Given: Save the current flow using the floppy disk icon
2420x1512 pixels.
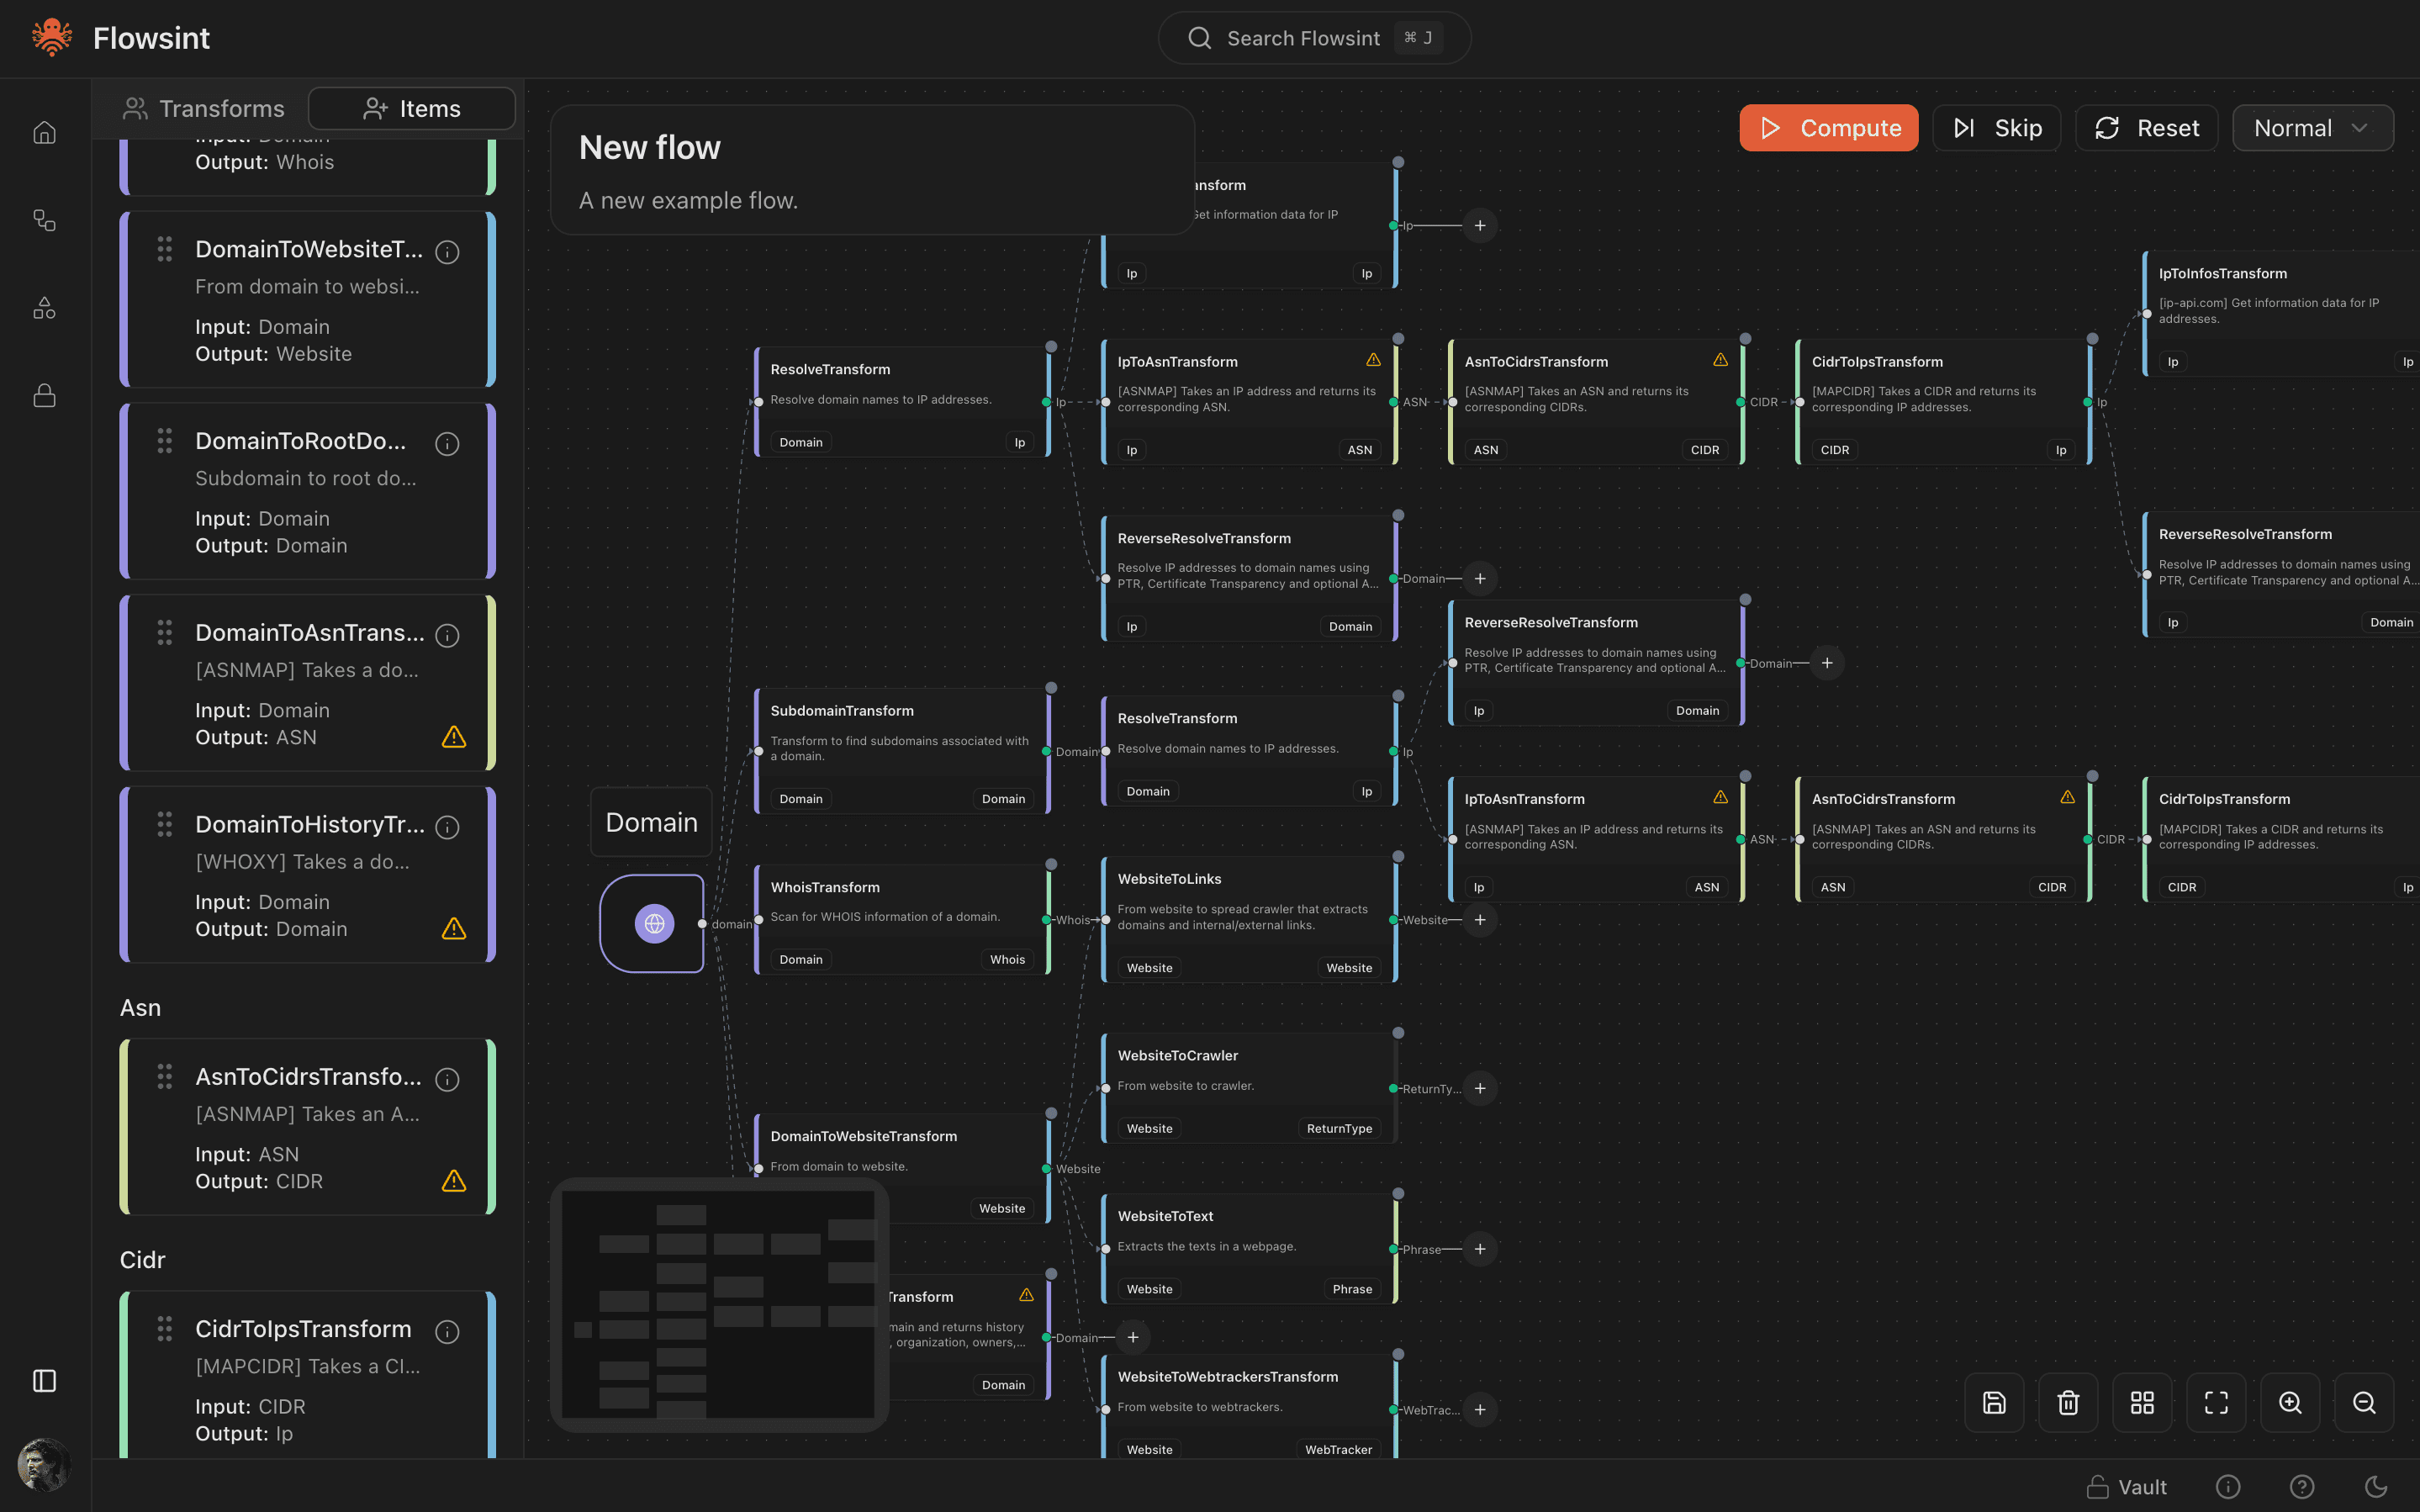Looking at the screenshot, I should tap(1995, 1402).
